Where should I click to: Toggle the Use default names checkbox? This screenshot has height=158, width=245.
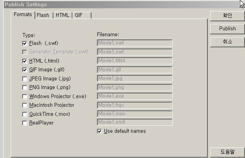tap(99, 131)
